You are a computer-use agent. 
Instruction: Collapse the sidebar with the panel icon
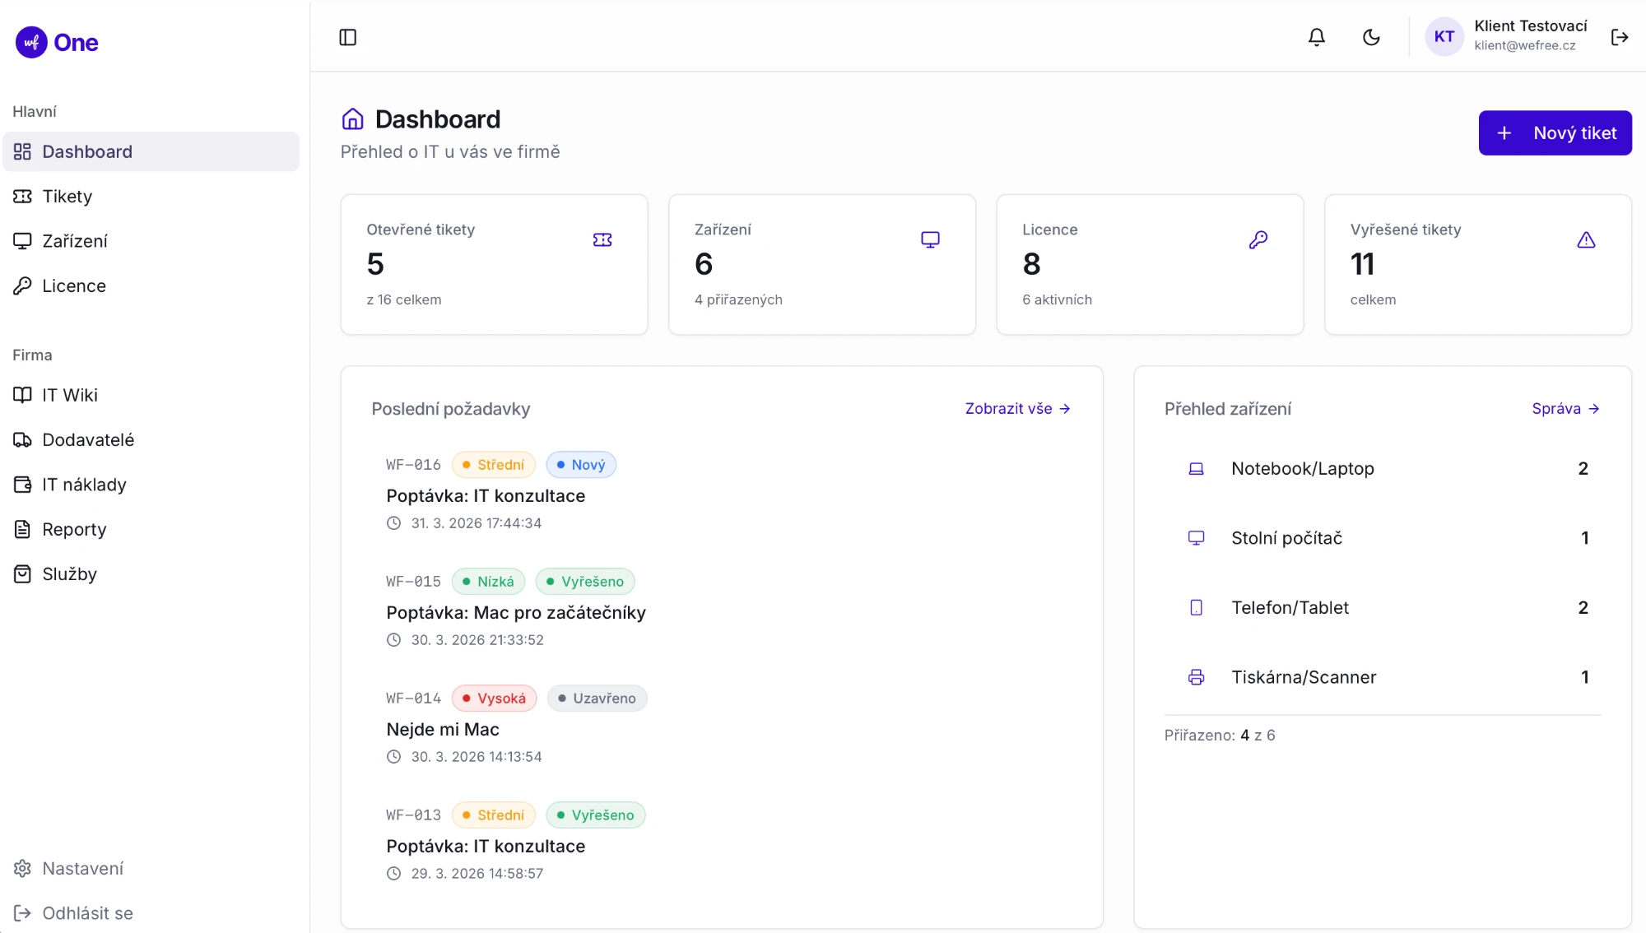point(347,37)
